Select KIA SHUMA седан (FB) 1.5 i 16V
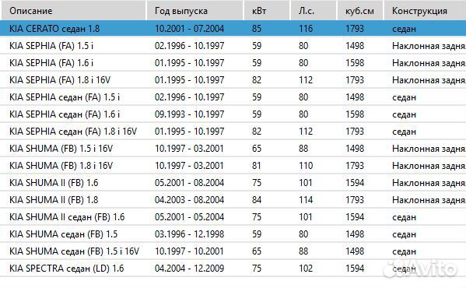The image size is (466, 288). pos(233,251)
